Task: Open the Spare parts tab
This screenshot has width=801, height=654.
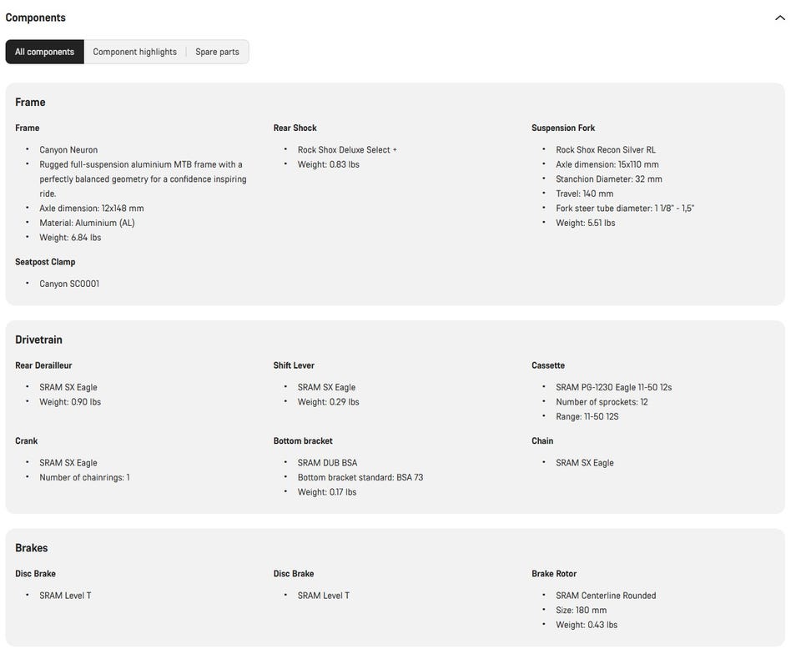Action: tap(217, 52)
